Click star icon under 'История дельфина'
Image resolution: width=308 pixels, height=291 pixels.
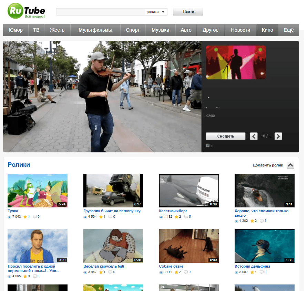pyautogui.click(x=252, y=272)
